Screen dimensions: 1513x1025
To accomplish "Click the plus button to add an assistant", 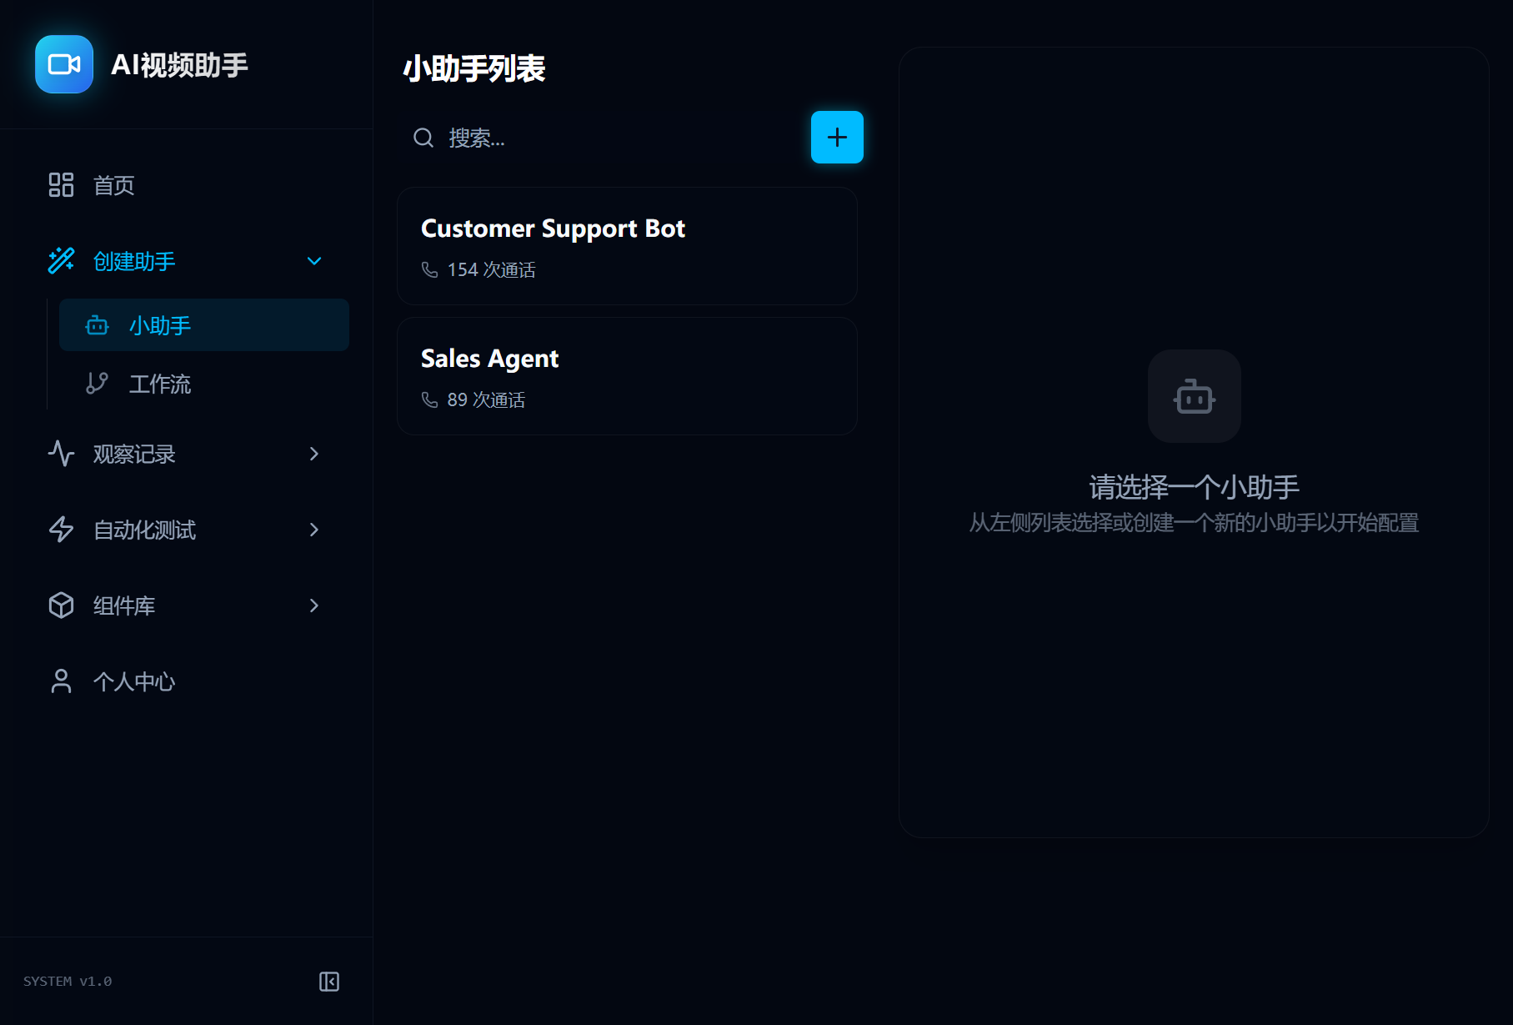I will coord(836,137).
